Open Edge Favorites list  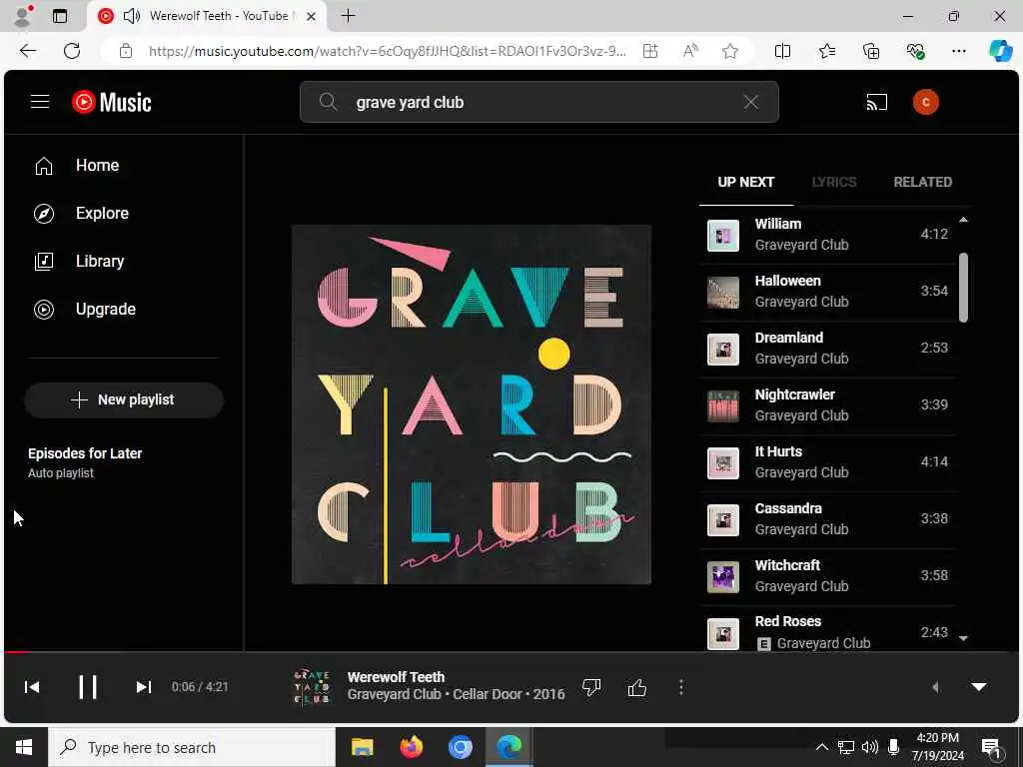coord(826,51)
